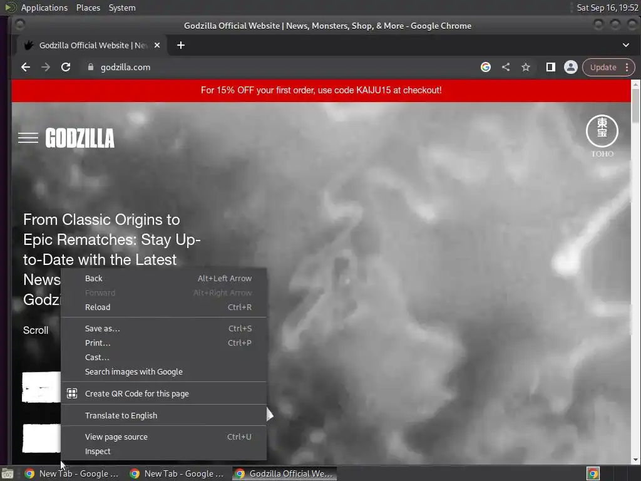Open the Chrome profile avatar
This screenshot has height=481, width=641.
point(571,67)
